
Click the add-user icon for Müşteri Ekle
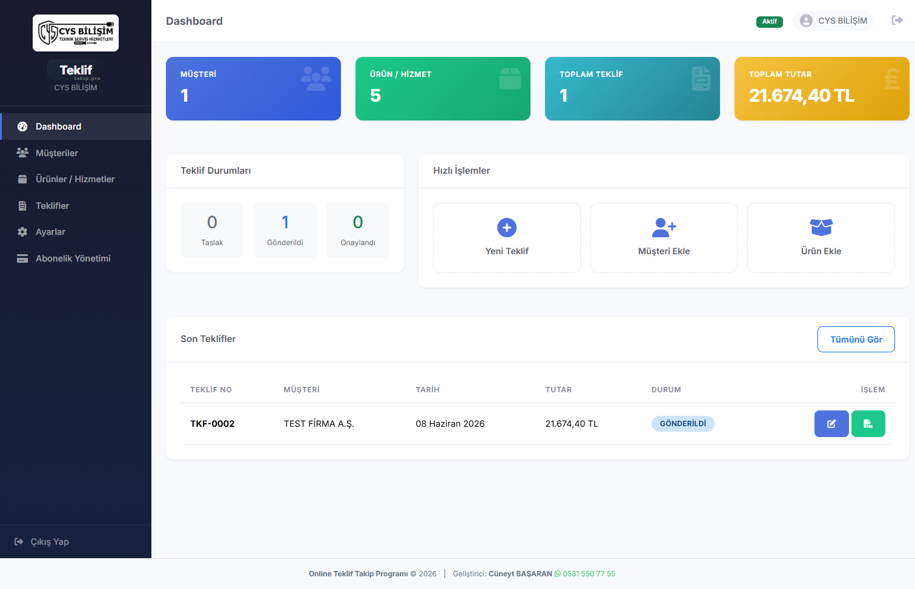[664, 228]
